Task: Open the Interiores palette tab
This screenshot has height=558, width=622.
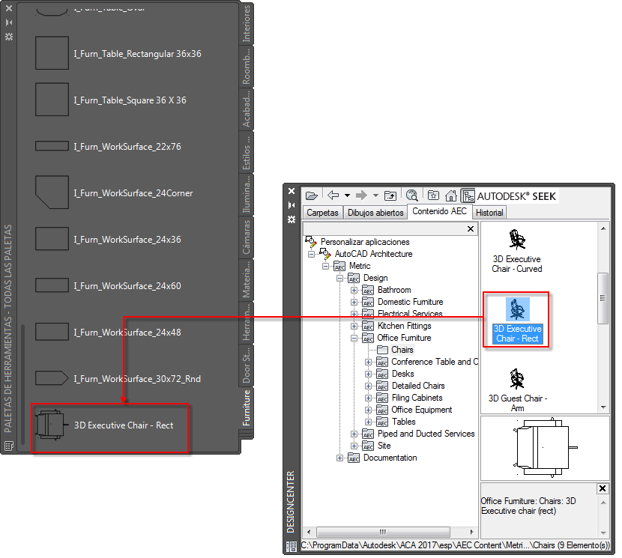Action: click(x=247, y=24)
